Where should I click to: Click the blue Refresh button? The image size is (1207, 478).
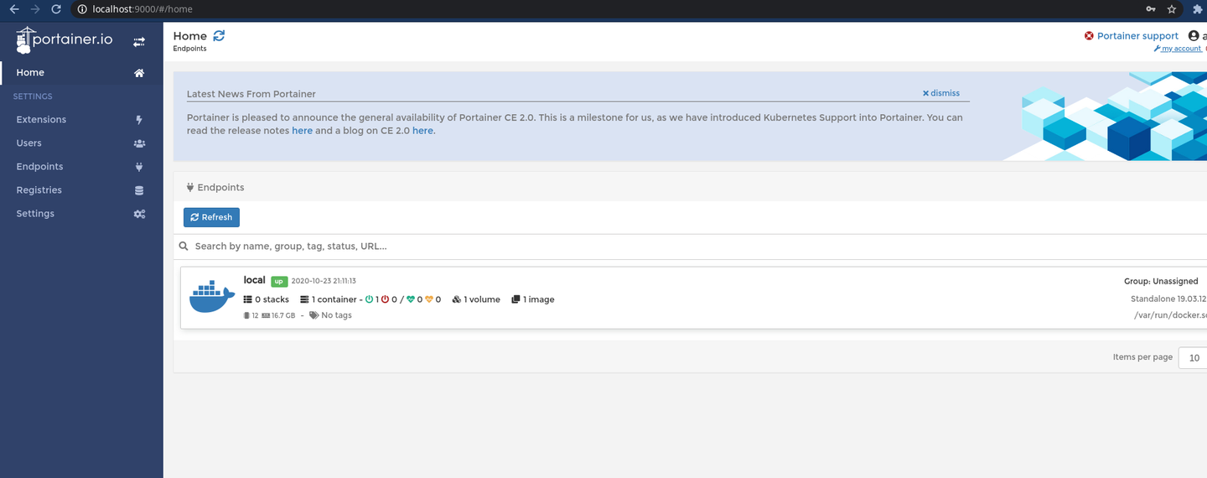click(211, 217)
